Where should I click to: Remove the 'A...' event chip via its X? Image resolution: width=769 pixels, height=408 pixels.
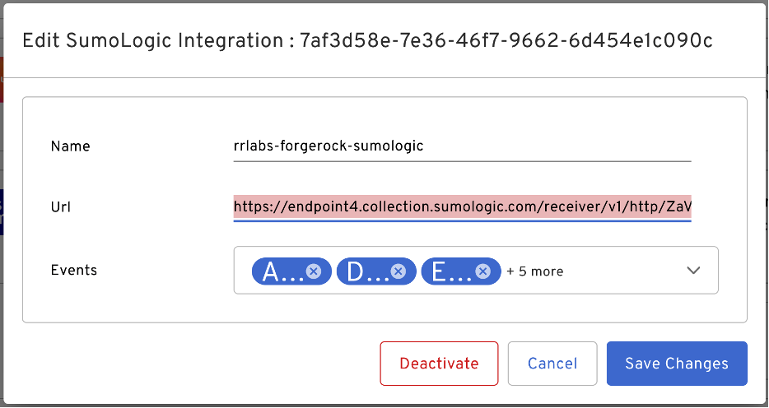coord(313,271)
